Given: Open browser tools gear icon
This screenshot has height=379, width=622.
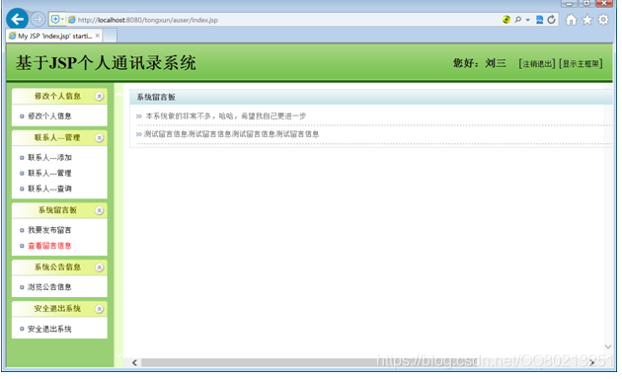Looking at the screenshot, I should coord(603,20).
